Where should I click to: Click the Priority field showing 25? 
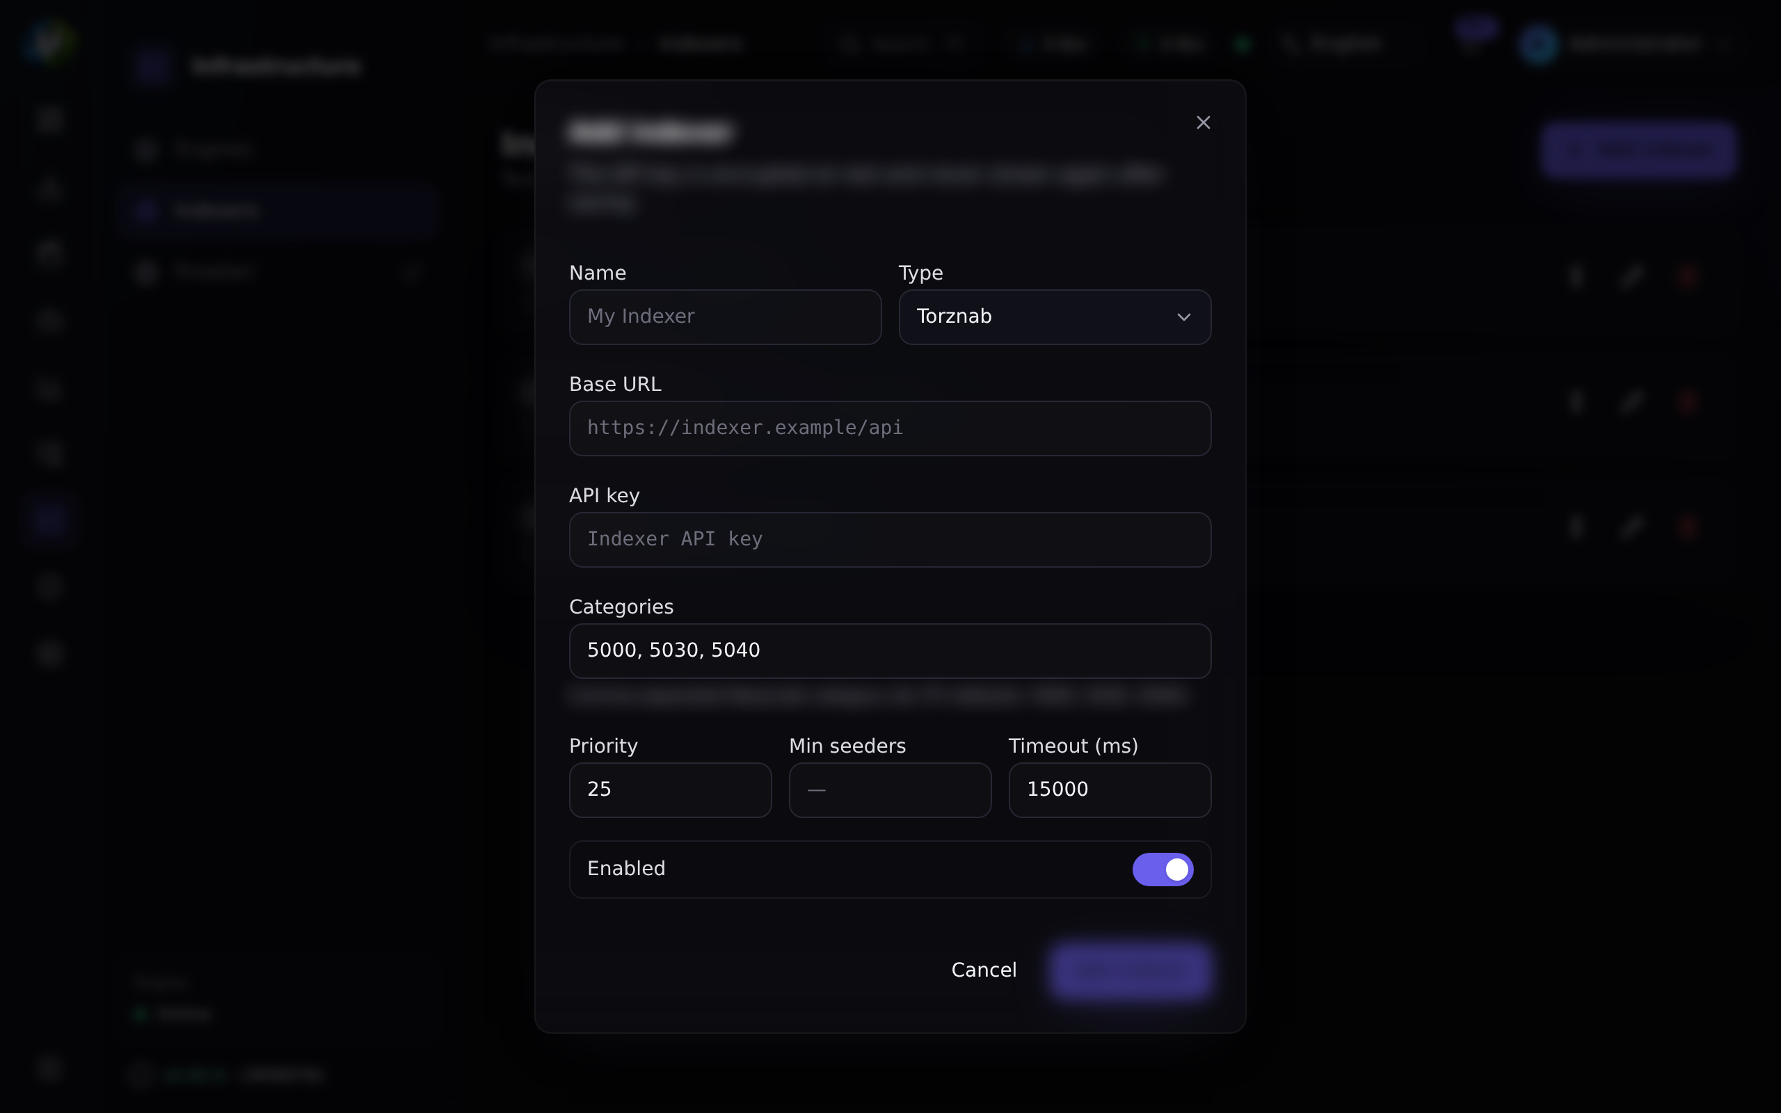point(670,790)
